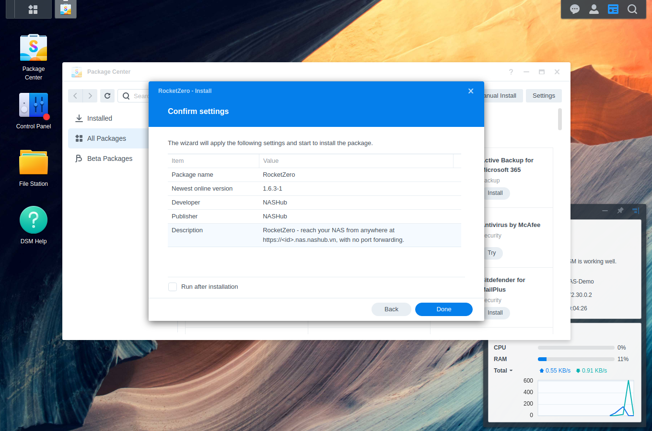Click the RocketZero description text

click(333, 235)
